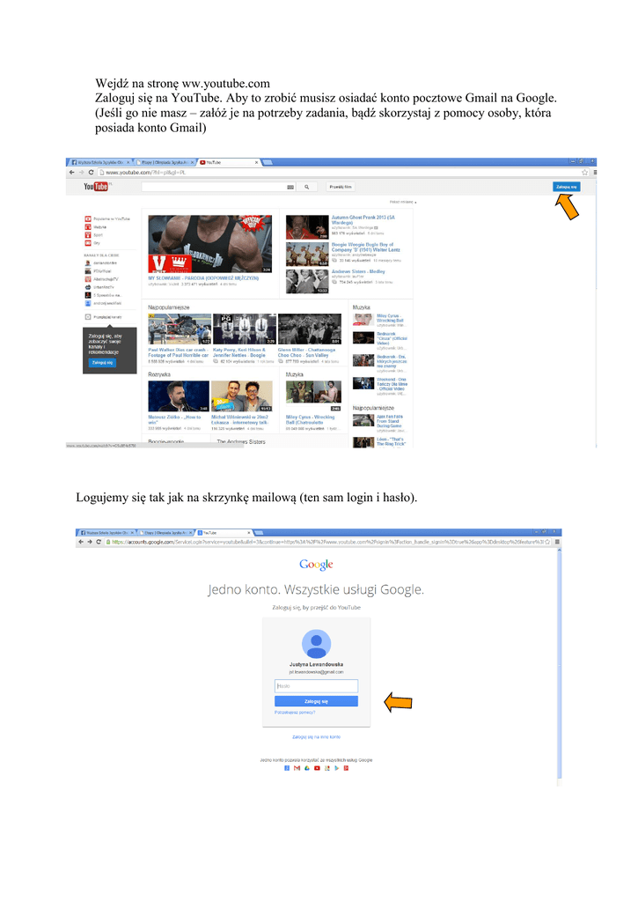Click the 'Prześlij film' upload button
Screen dimensions: 638x902
pyautogui.click(x=341, y=187)
